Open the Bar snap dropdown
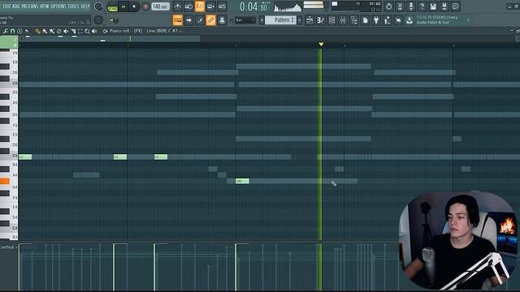This screenshot has width=520, height=292. coord(245,20)
